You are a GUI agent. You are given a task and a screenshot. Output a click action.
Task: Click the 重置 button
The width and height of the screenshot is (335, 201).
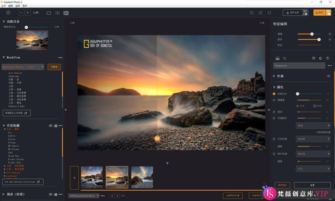pos(312,185)
